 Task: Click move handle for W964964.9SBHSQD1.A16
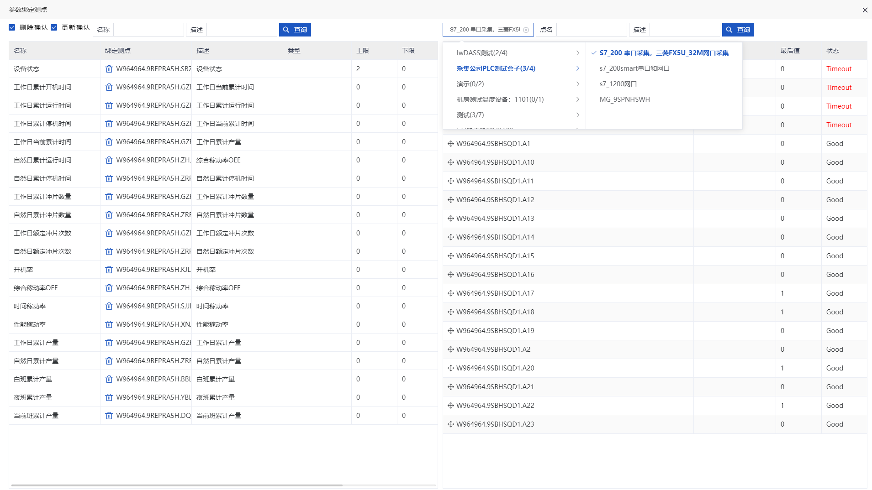(x=451, y=275)
